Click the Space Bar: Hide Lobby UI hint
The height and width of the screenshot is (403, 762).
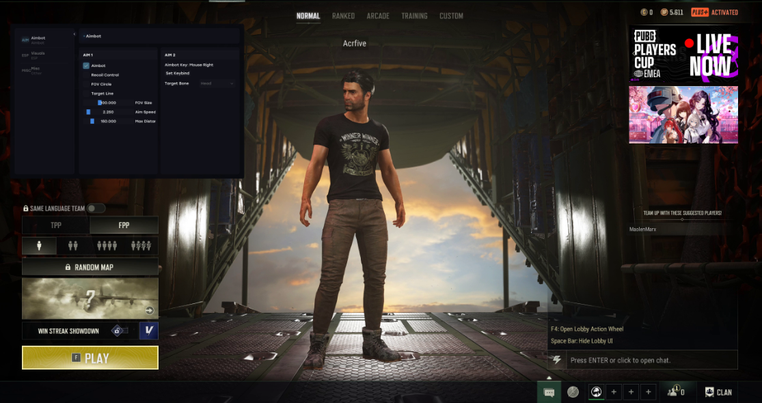click(x=582, y=341)
